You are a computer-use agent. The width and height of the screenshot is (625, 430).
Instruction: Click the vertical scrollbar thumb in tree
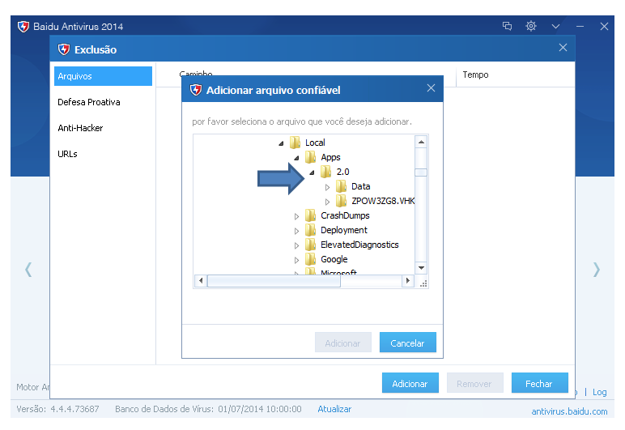click(x=421, y=172)
